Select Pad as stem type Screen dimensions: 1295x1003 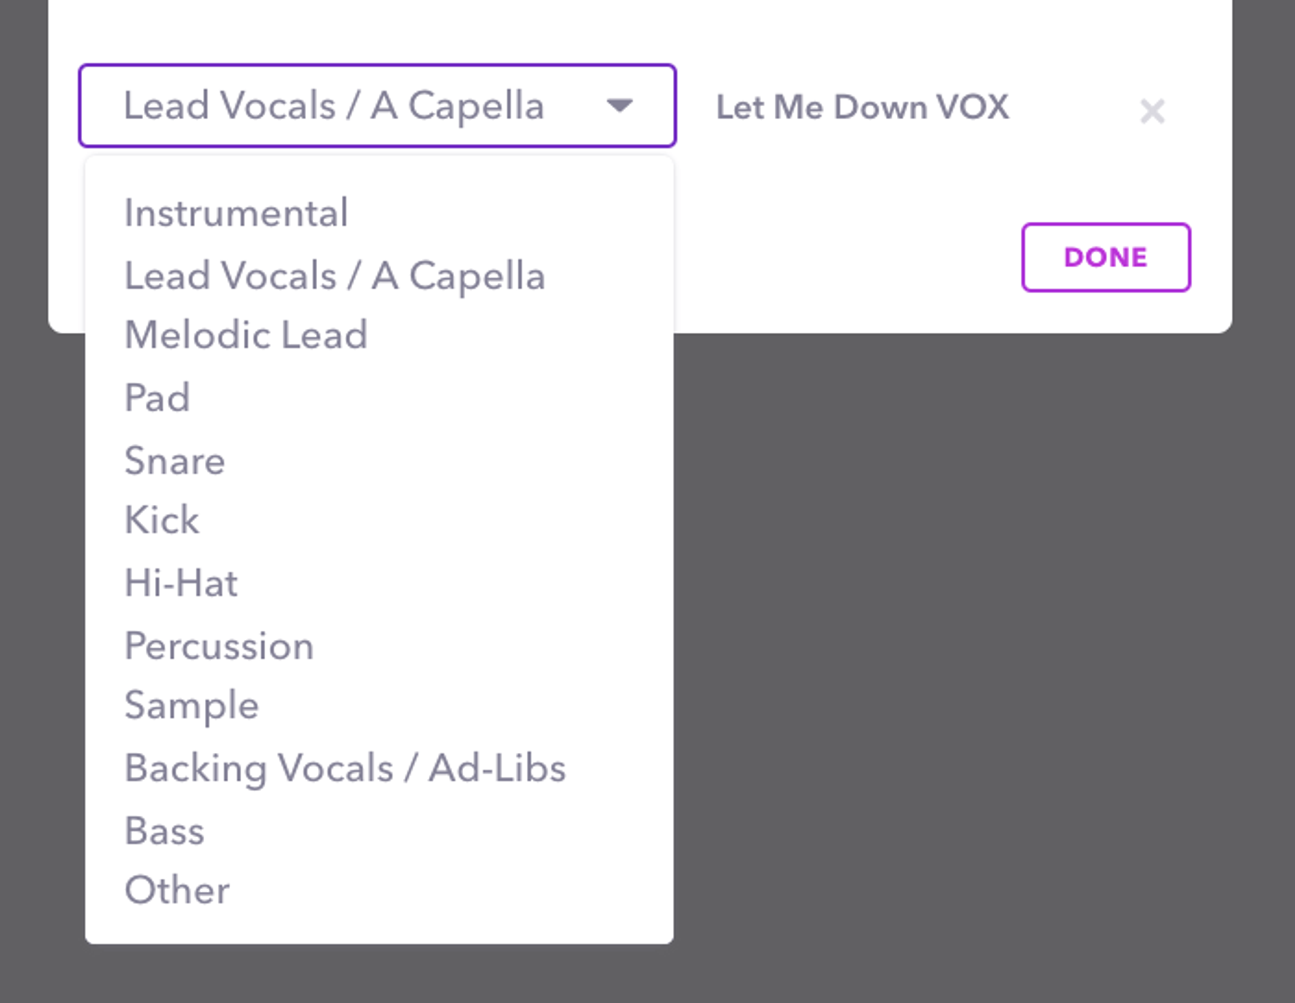[157, 397]
